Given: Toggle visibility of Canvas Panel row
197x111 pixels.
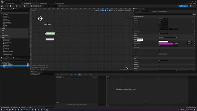Looking at the screenshot, I should point(29,64).
